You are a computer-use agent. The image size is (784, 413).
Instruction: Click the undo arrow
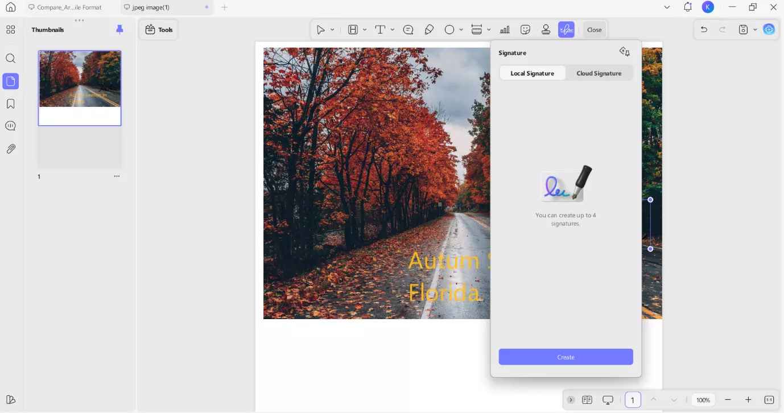click(x=704, y=30)
